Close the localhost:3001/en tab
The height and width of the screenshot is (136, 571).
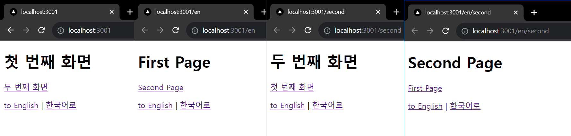tap(246, 12)
